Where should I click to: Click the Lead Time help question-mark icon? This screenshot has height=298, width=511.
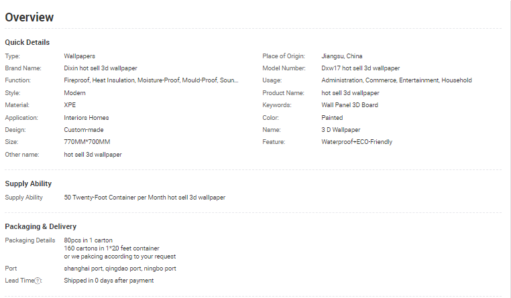[x=38, y=281]
